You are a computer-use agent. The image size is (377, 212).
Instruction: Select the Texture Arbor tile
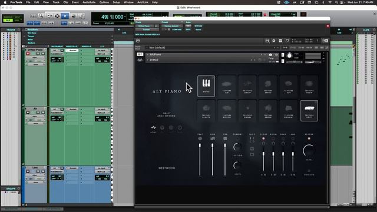[x=268, y=111]
